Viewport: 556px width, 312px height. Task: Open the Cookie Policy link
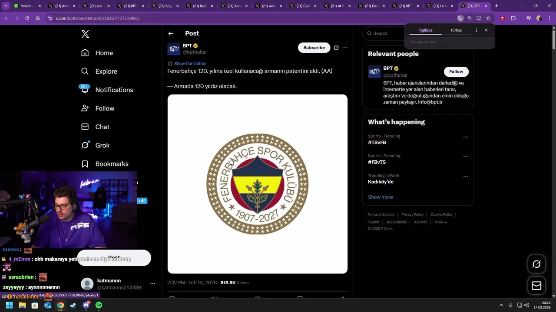(x=442, y=214)
